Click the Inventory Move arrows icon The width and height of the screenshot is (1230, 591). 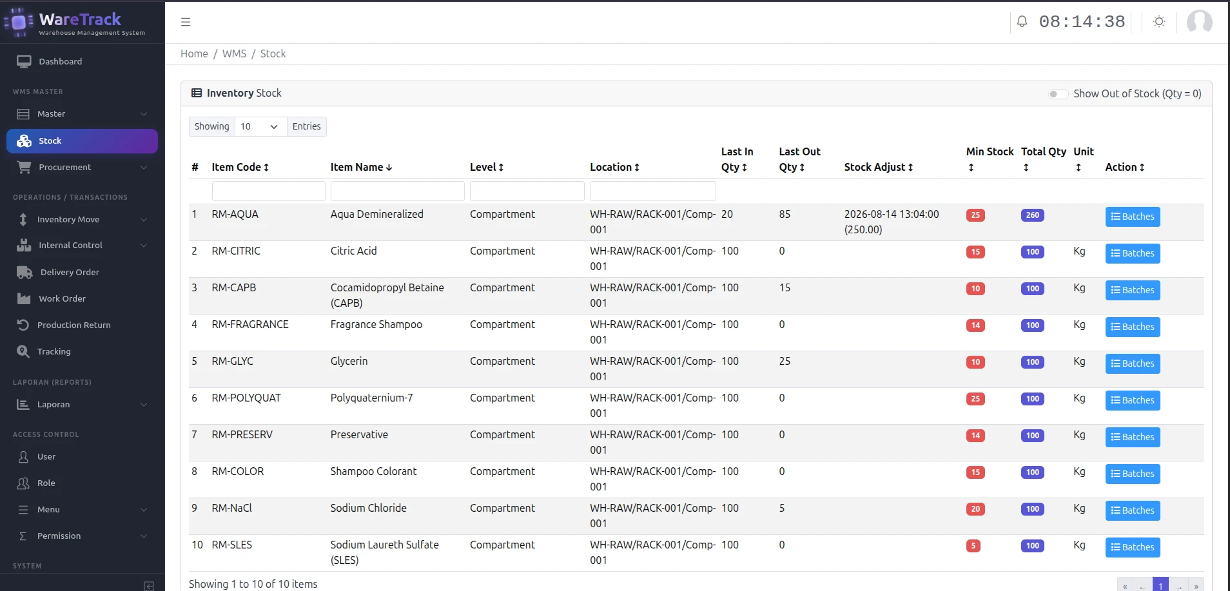[23, 219]
